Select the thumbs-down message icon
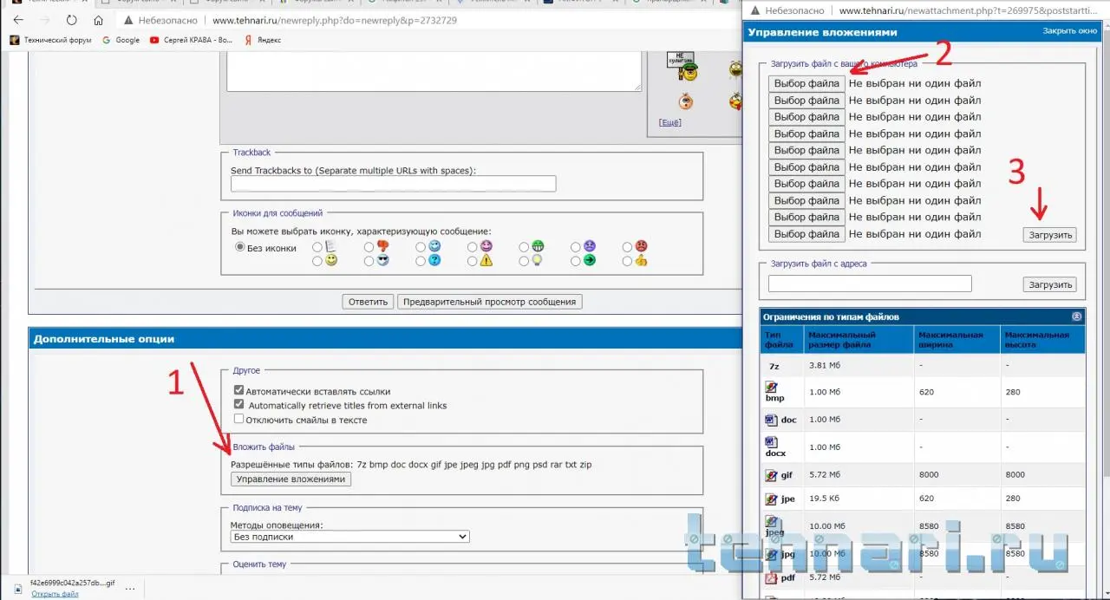This screenshot has width=1110, height=600. [x=382, y=247]
